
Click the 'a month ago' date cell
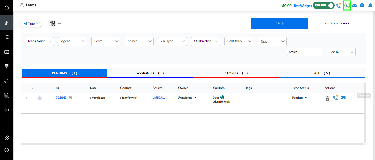[97, 98]
